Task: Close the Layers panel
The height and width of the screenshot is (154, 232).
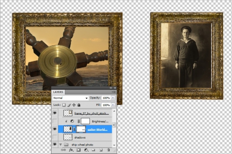Action: tap(115, 88)
